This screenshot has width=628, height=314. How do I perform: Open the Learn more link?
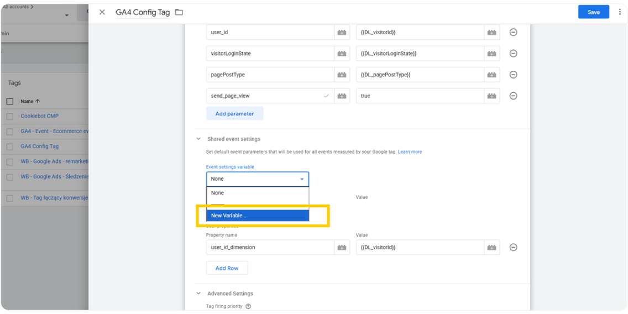[x=410, y=152]
